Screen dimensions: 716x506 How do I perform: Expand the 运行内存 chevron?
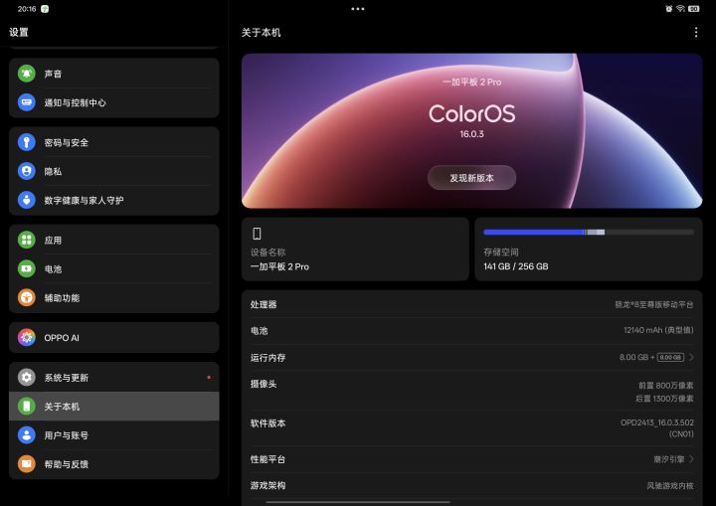pos(691,357)
